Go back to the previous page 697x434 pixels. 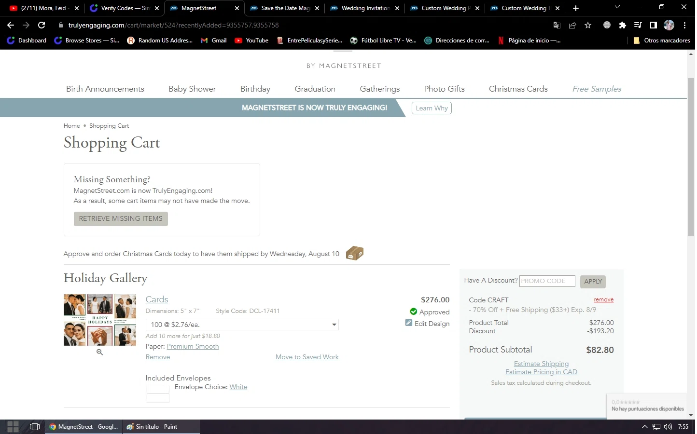tap(11, 25)
